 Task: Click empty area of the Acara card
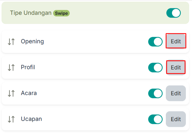click(92, 93)
